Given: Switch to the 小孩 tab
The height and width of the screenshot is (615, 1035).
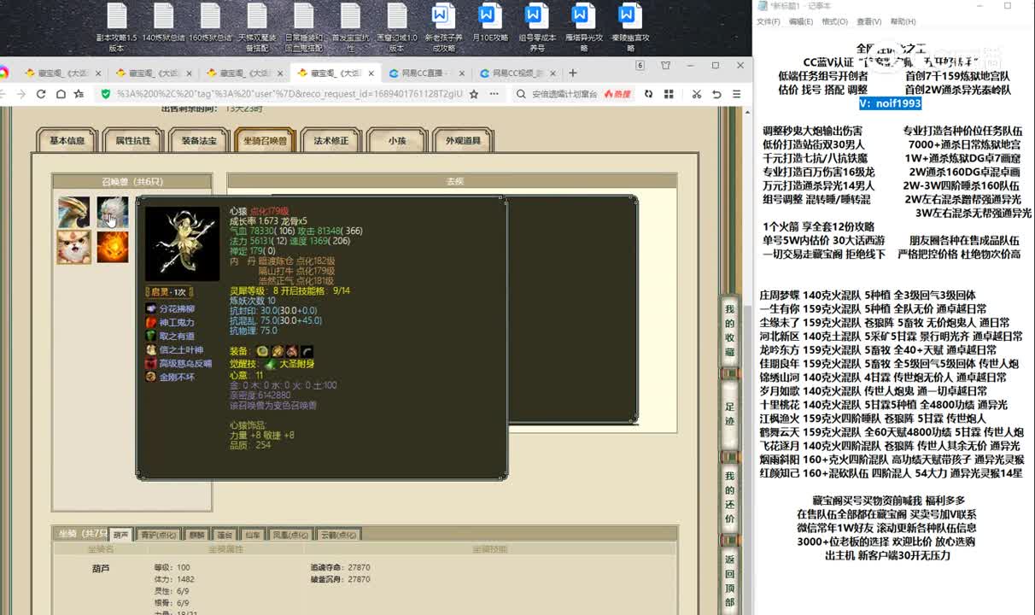Looking at the screenshot, I should pyautogui.click(x=397, y=141).
